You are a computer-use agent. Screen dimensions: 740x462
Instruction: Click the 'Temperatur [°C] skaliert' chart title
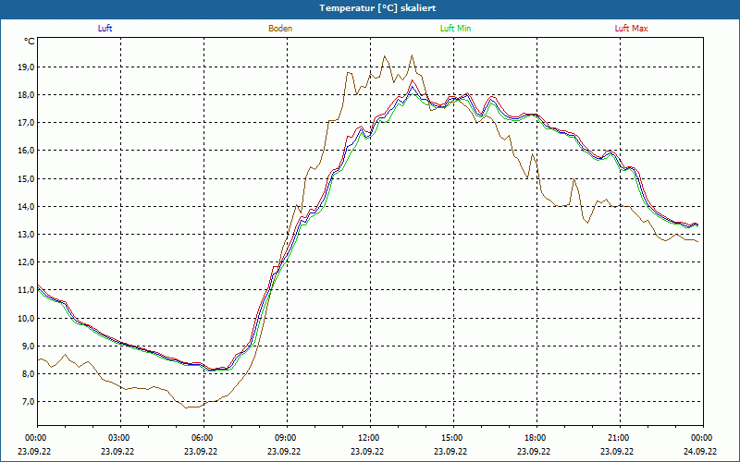click(377, 8)
